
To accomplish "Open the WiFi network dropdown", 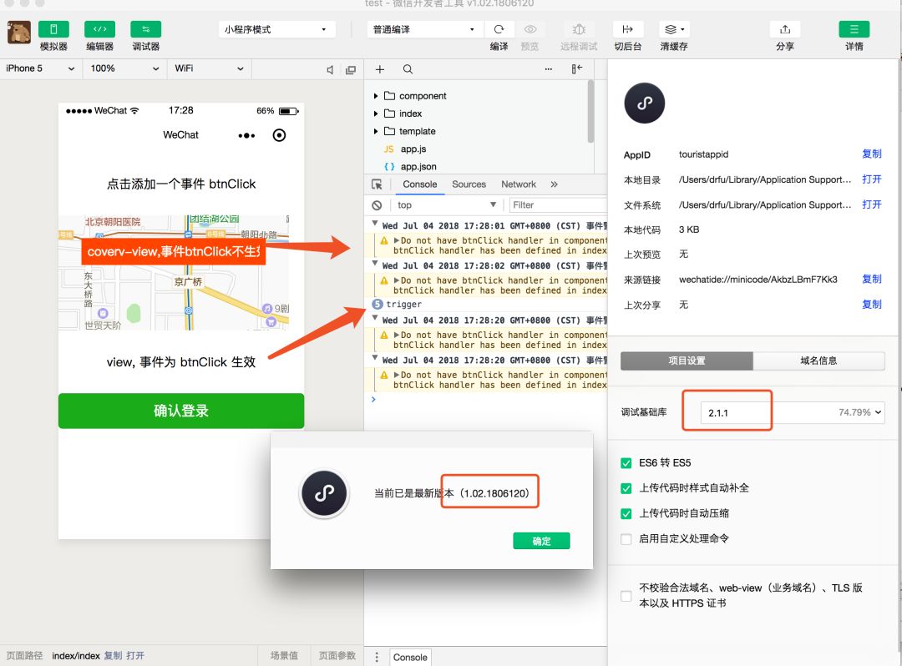I will pyautogui.click(x=209, y=68).
